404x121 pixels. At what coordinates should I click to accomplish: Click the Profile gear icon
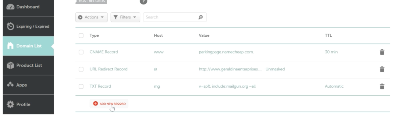[10, 104]
